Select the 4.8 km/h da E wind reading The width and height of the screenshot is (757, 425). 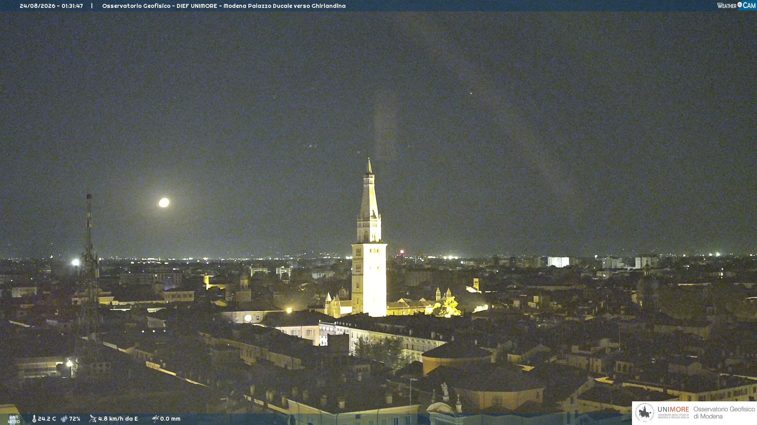pyautogui.click(x=118, y=419)
